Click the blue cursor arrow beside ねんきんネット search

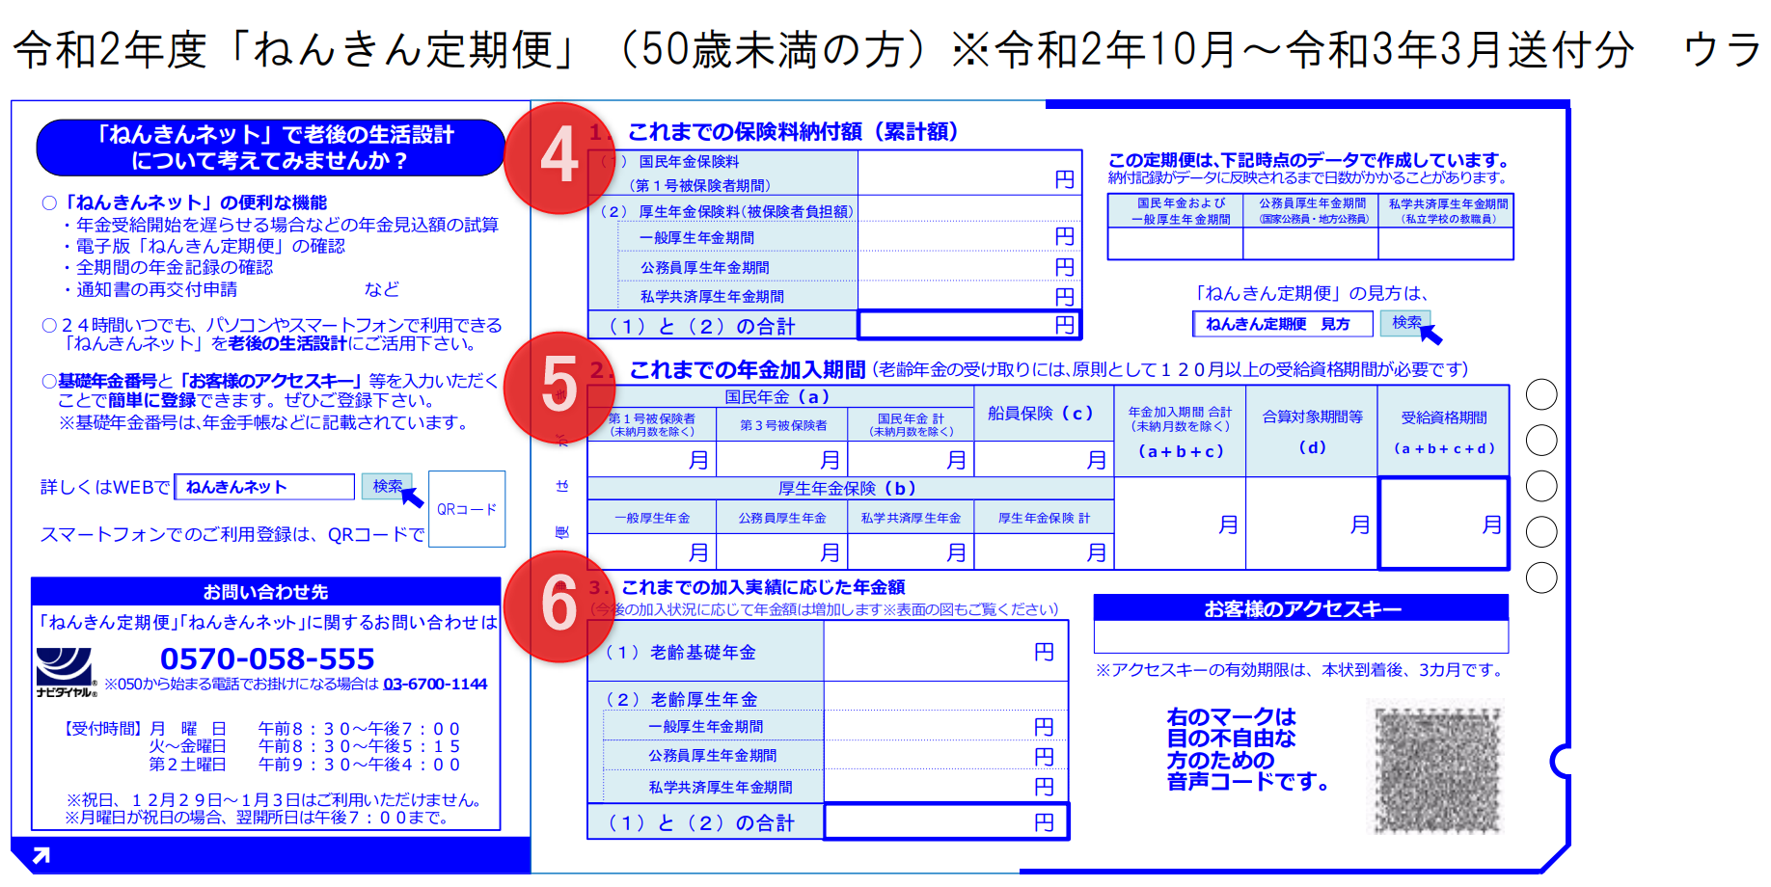tap(412, 497)
